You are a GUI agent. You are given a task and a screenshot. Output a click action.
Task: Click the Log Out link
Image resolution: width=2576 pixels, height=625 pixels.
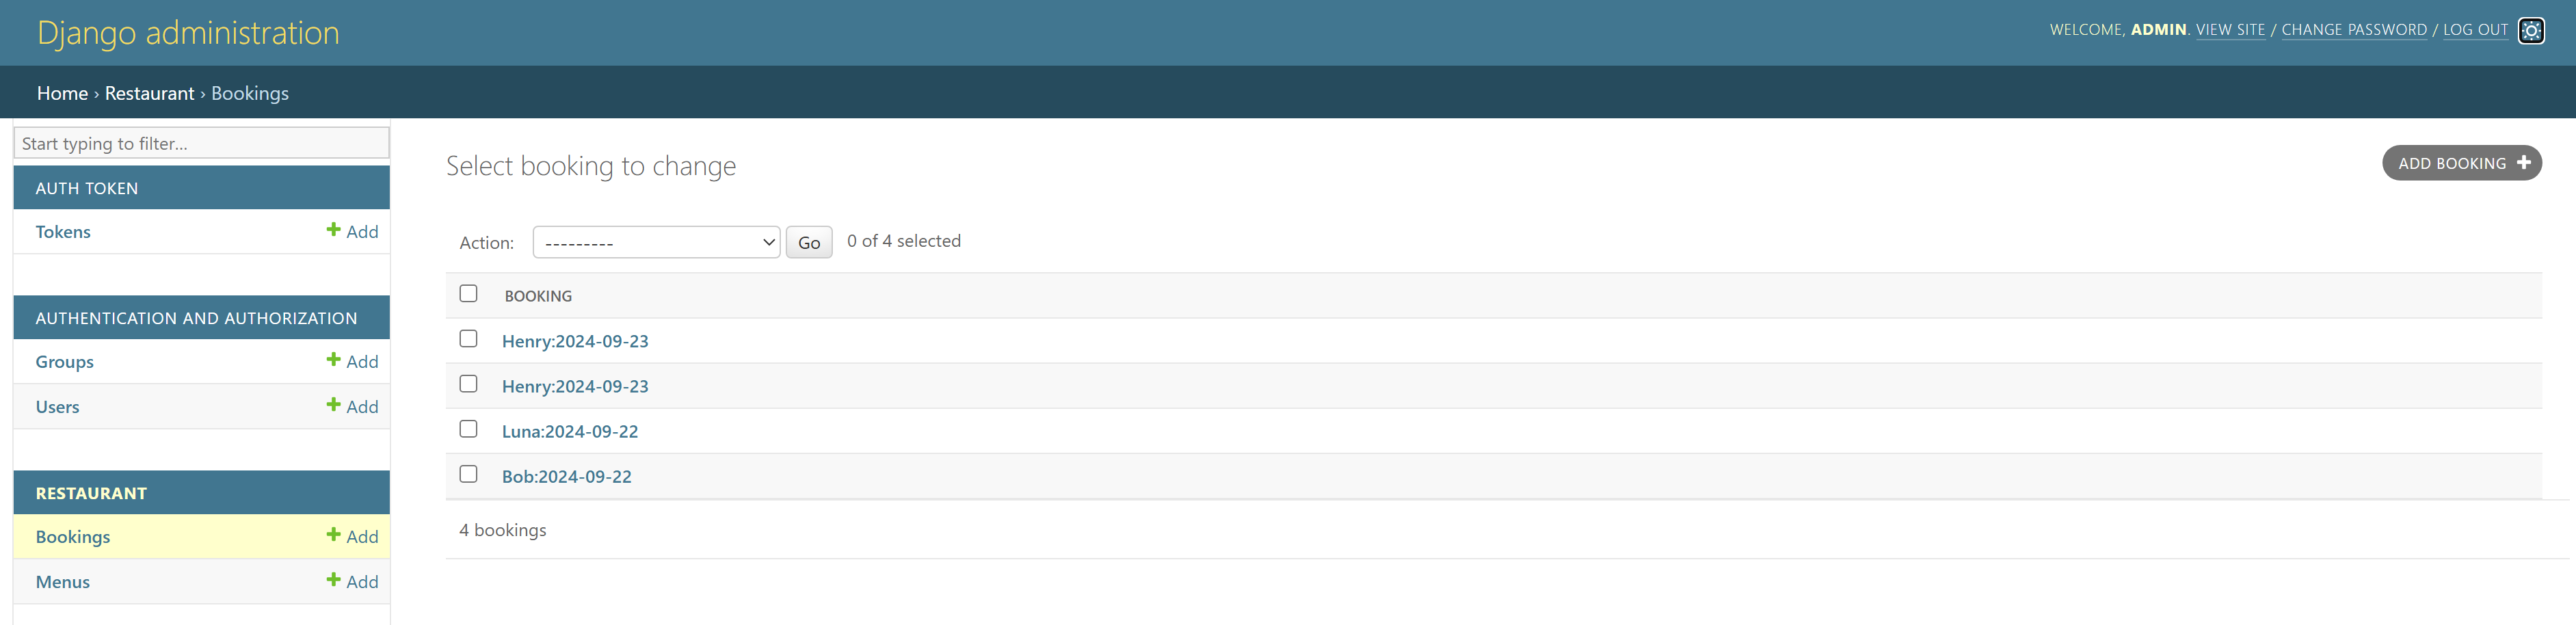coord(2475,30)
